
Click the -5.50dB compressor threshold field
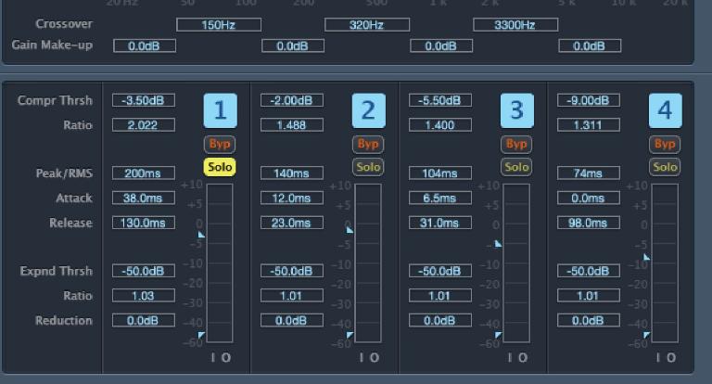440,100
